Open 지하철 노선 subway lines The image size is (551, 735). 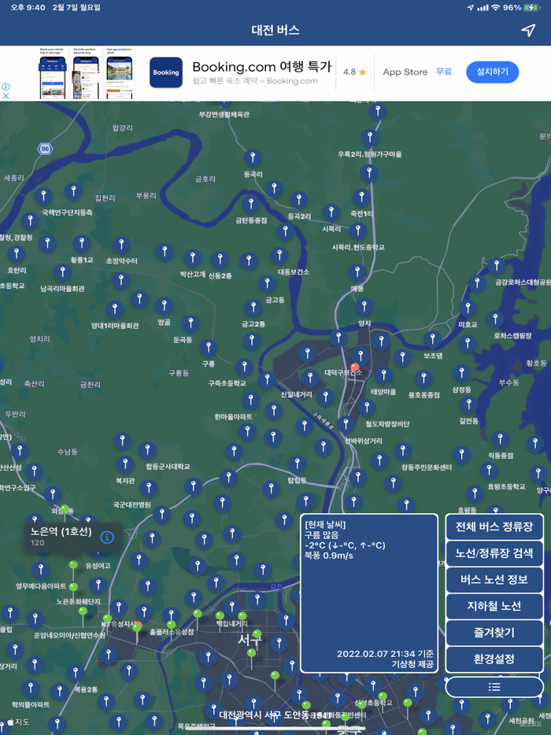point(494,606)
